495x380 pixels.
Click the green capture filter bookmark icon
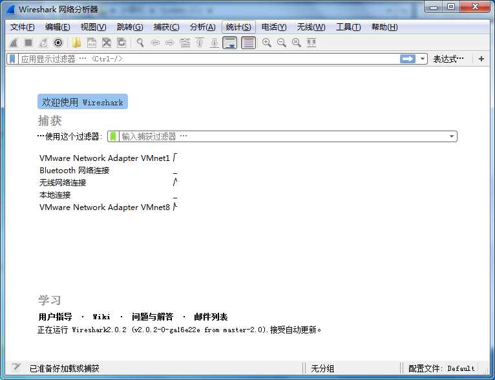pyautogui.click(x=113, y=136)
